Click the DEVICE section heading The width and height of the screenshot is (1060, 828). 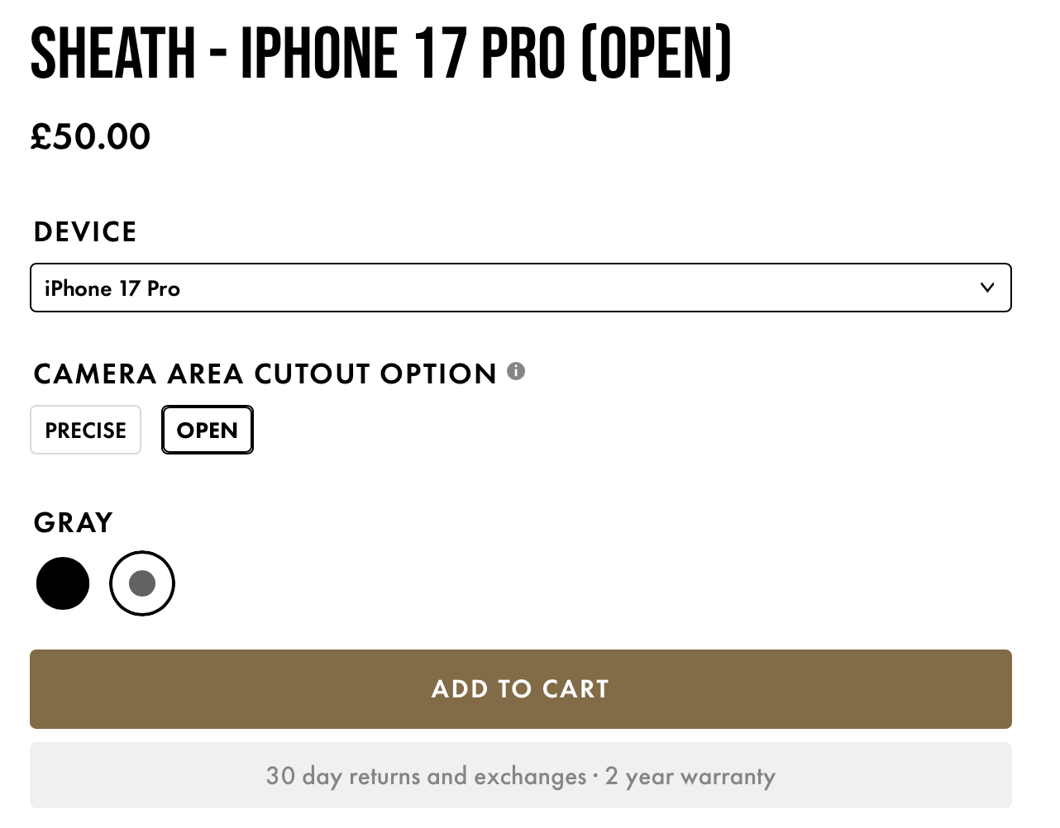(84, 232)
